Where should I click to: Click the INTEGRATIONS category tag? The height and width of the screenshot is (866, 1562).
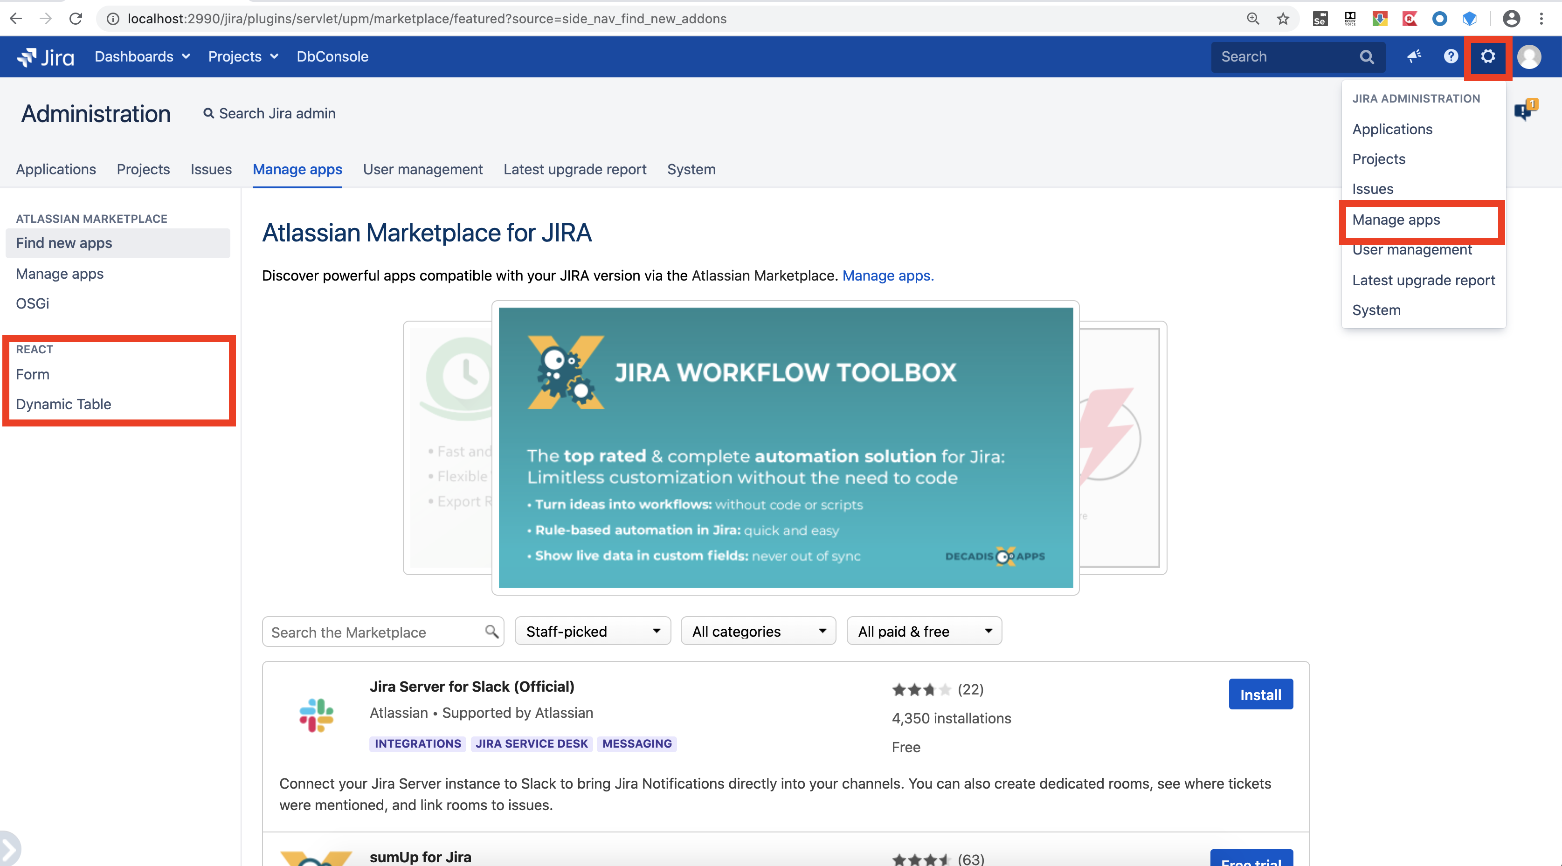(x=418, y=743)
